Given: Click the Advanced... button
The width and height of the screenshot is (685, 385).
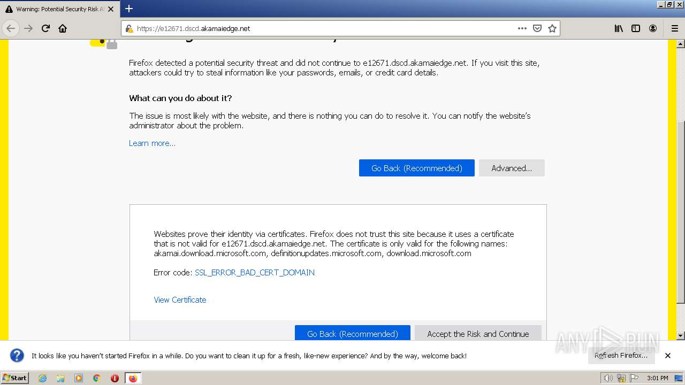Looking at the screenshot, I should pos(512,168).
